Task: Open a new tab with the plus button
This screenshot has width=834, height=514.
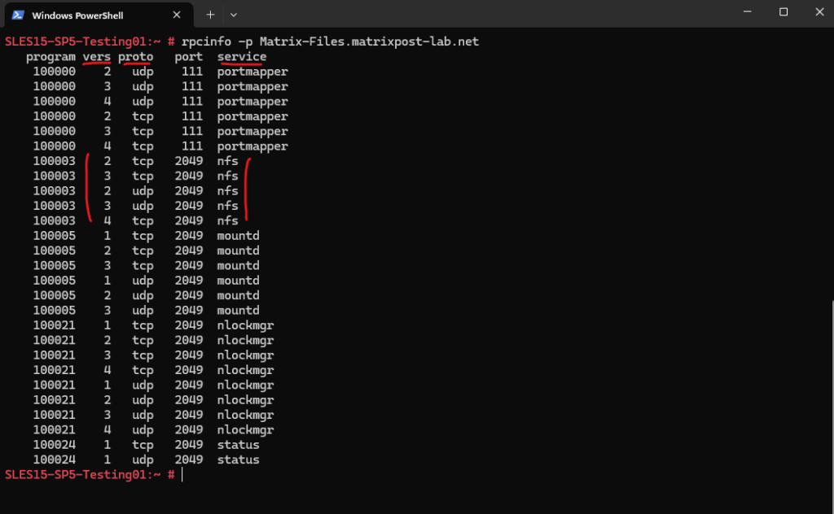Action: (x=210, y=15)
